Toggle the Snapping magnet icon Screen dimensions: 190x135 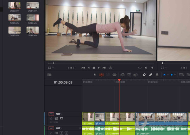[x=144, y=75]
